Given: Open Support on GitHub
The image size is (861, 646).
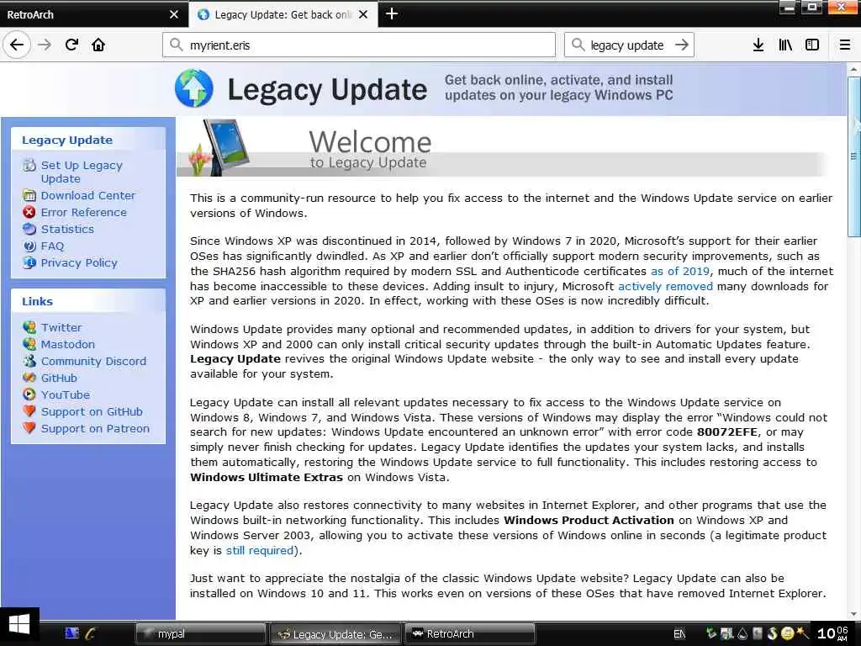Looking at the screenshot, I should 92,411.
